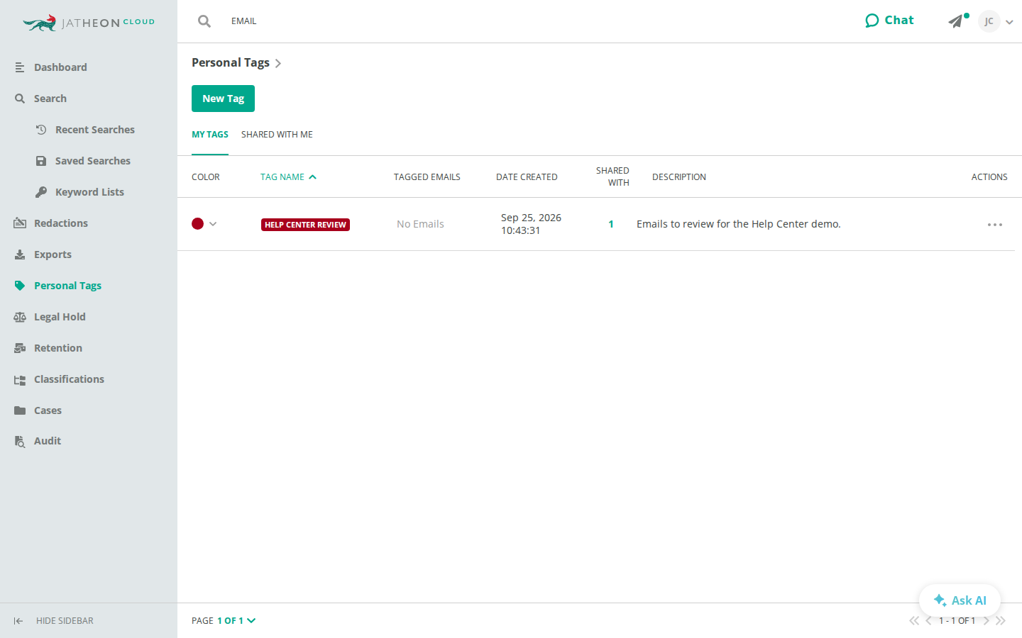This screenshot has width=1022, height=638.
Task: Click the Tagged Emails column header
Action: 427,177
